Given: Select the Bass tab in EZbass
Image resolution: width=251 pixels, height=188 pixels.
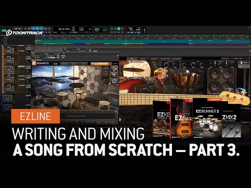Looking at the screenshot, I should 132,58.
